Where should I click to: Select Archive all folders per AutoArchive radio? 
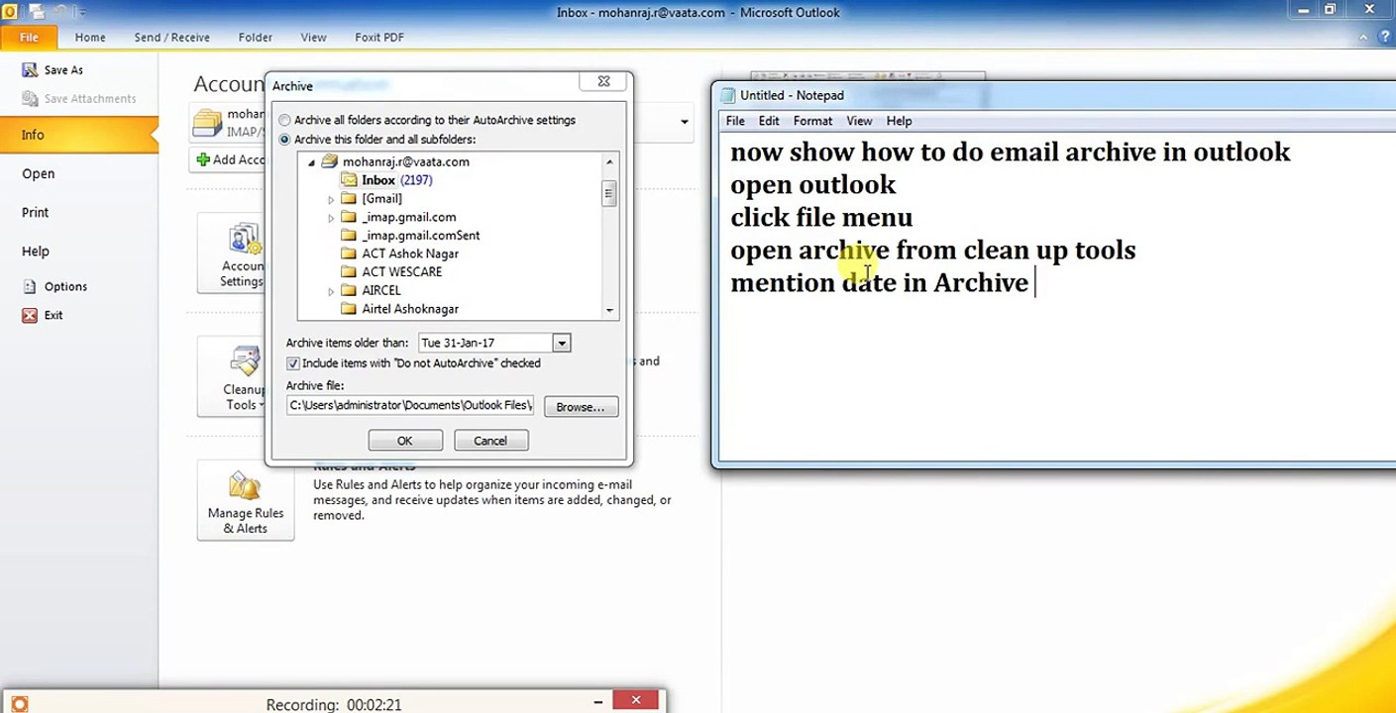(285, 120)
